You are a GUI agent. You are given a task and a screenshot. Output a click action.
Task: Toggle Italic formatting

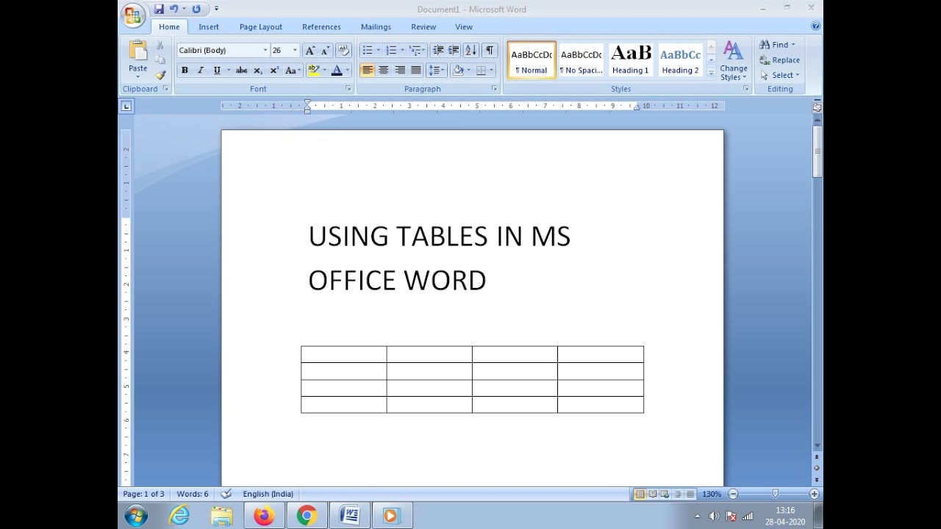tap(200, 71)
